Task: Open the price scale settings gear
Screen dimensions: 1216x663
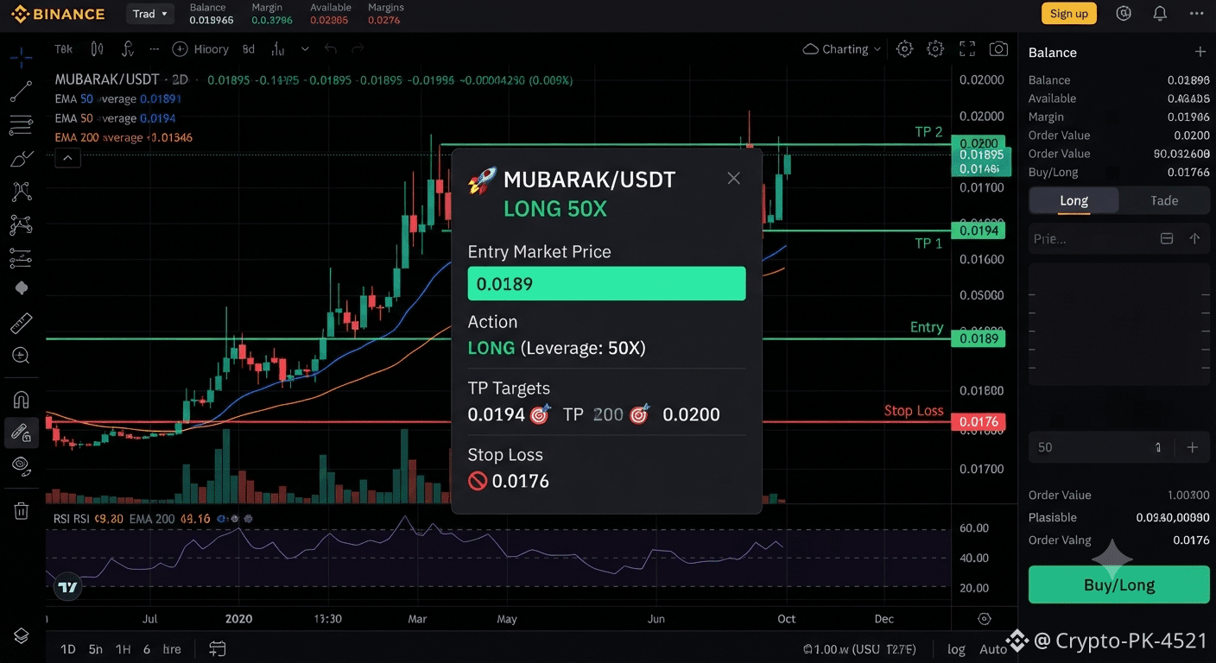Action: 984,619
